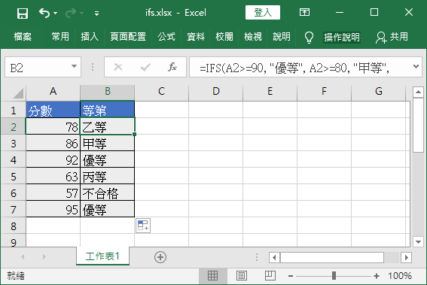Open the Undo history dropdown arrow
Image resolution: width=427 pixels, height=285 pixels.
coord(55,13)
